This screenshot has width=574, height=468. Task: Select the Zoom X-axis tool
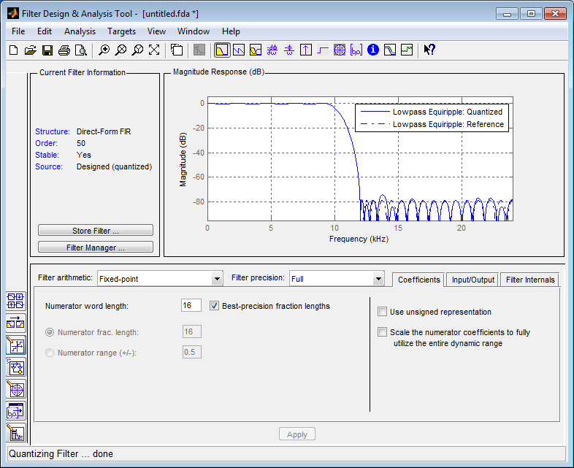click(120, 50)
